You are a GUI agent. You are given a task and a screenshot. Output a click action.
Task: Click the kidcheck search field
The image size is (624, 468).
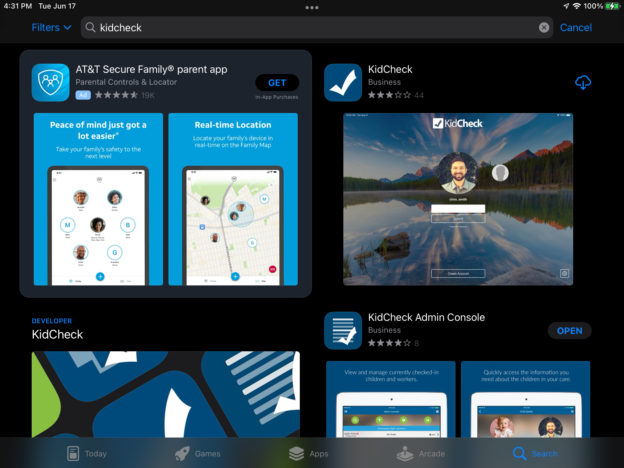pos(317,27)
